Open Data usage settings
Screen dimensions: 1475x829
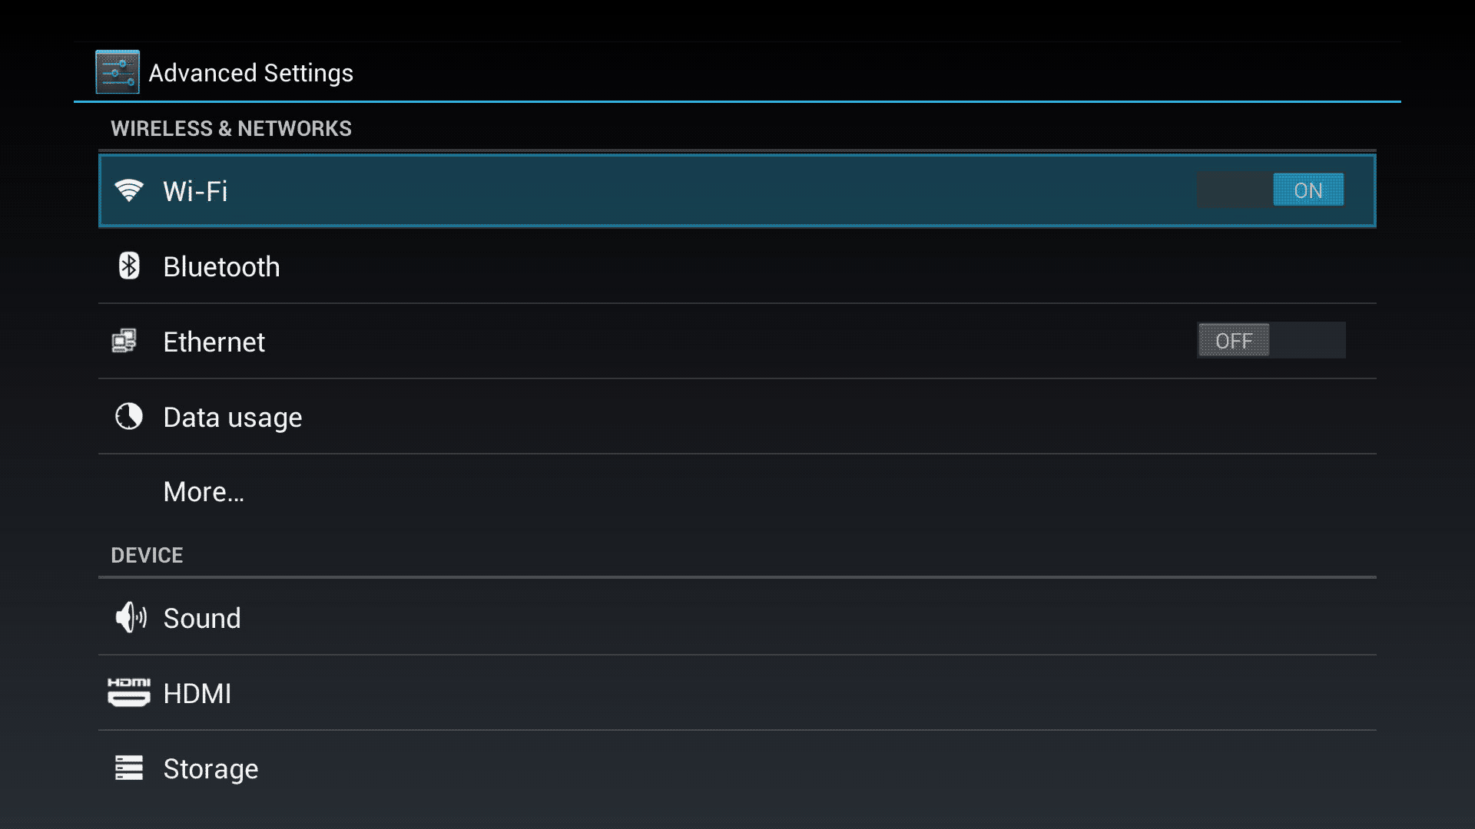[x=737, y=417]
